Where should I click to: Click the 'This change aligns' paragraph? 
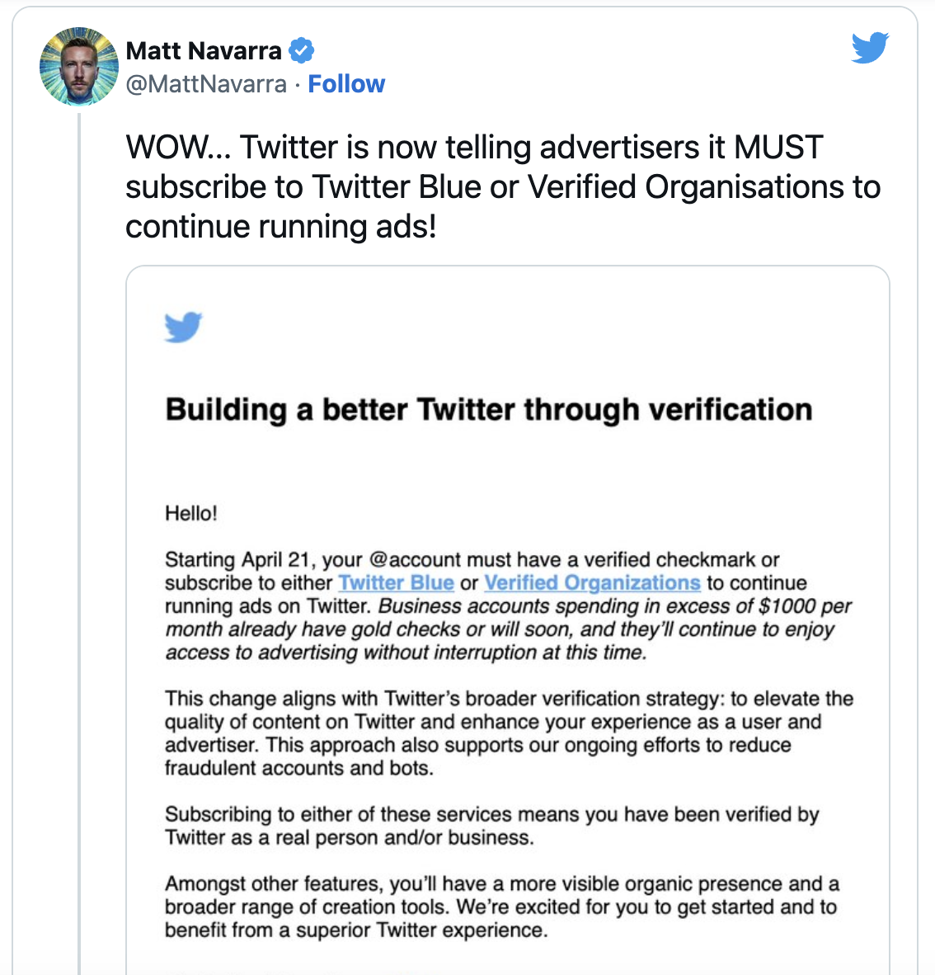click(x=508, y=732)
